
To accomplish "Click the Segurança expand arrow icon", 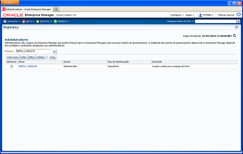I will coord(236,27).
